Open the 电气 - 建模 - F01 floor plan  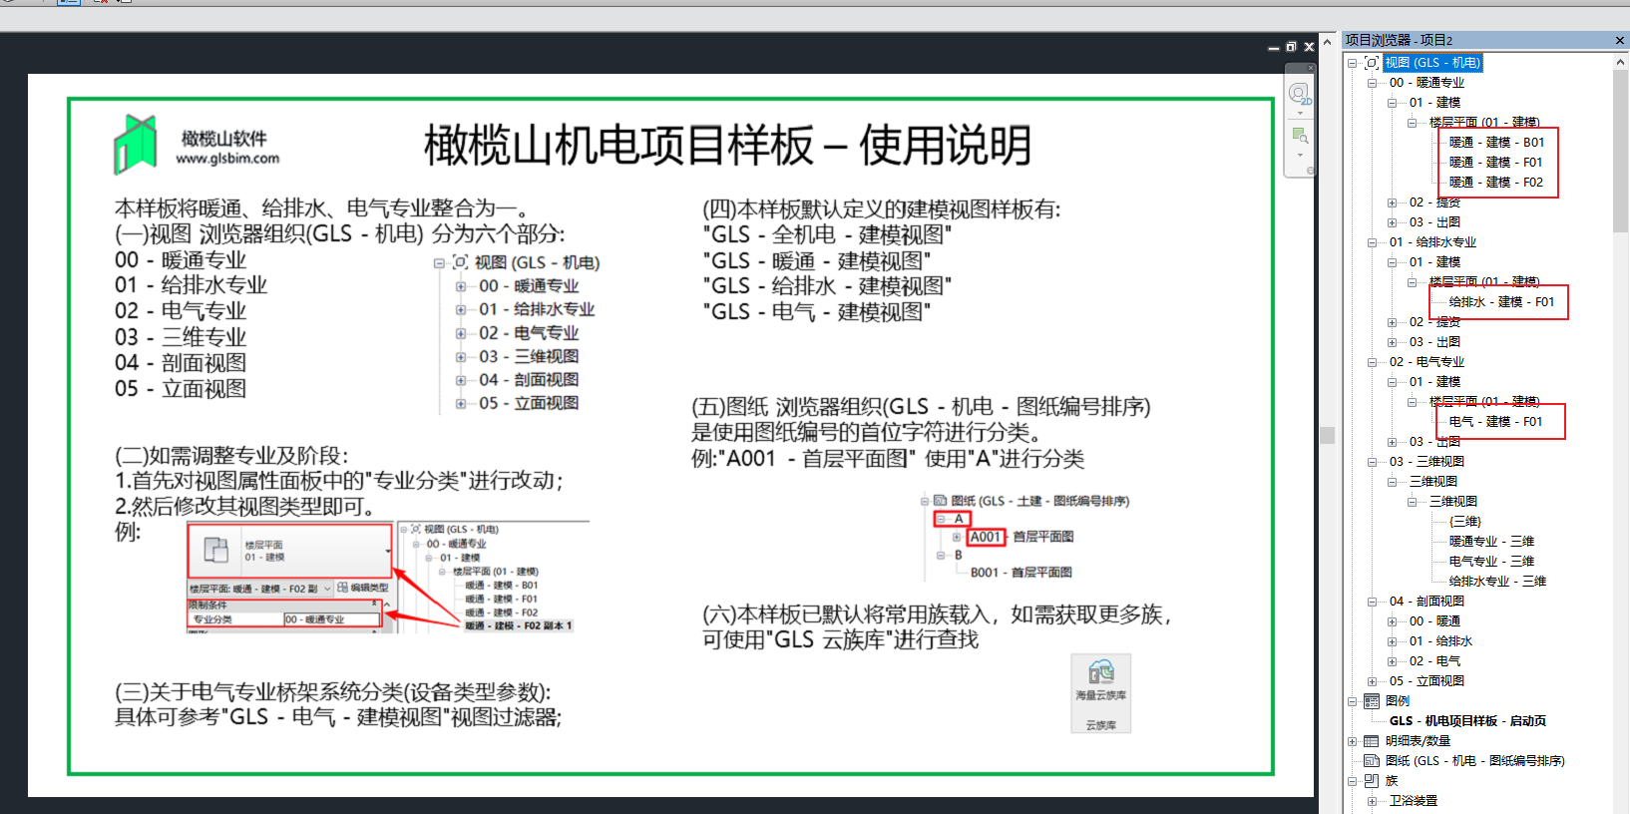1495,422
